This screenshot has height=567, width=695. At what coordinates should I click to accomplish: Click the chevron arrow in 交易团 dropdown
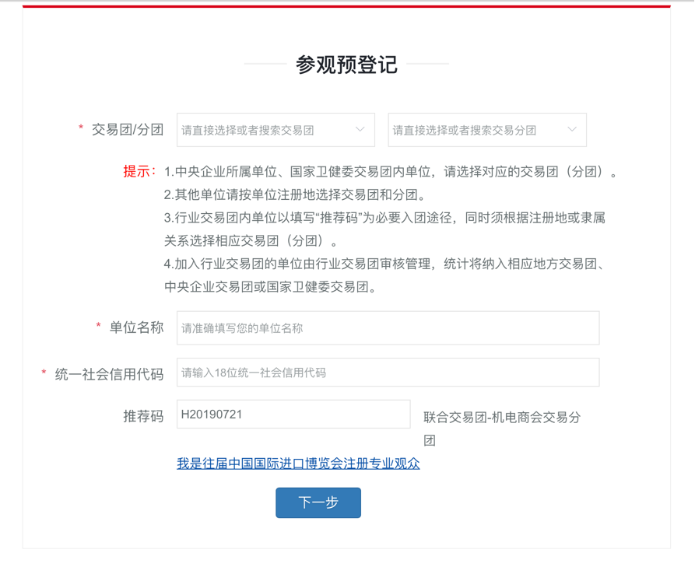coord(360,129)
